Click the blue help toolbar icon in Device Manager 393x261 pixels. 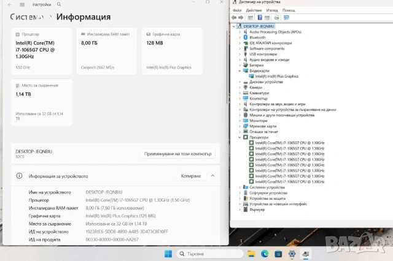coord(260,18)
